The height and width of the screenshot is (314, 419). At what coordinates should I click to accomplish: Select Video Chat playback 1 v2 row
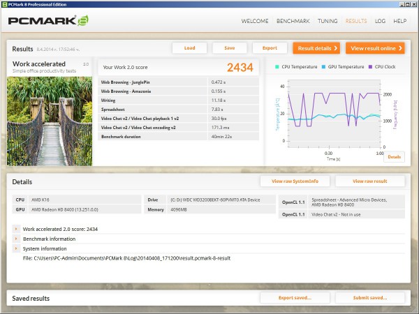(x=178, y=119)
